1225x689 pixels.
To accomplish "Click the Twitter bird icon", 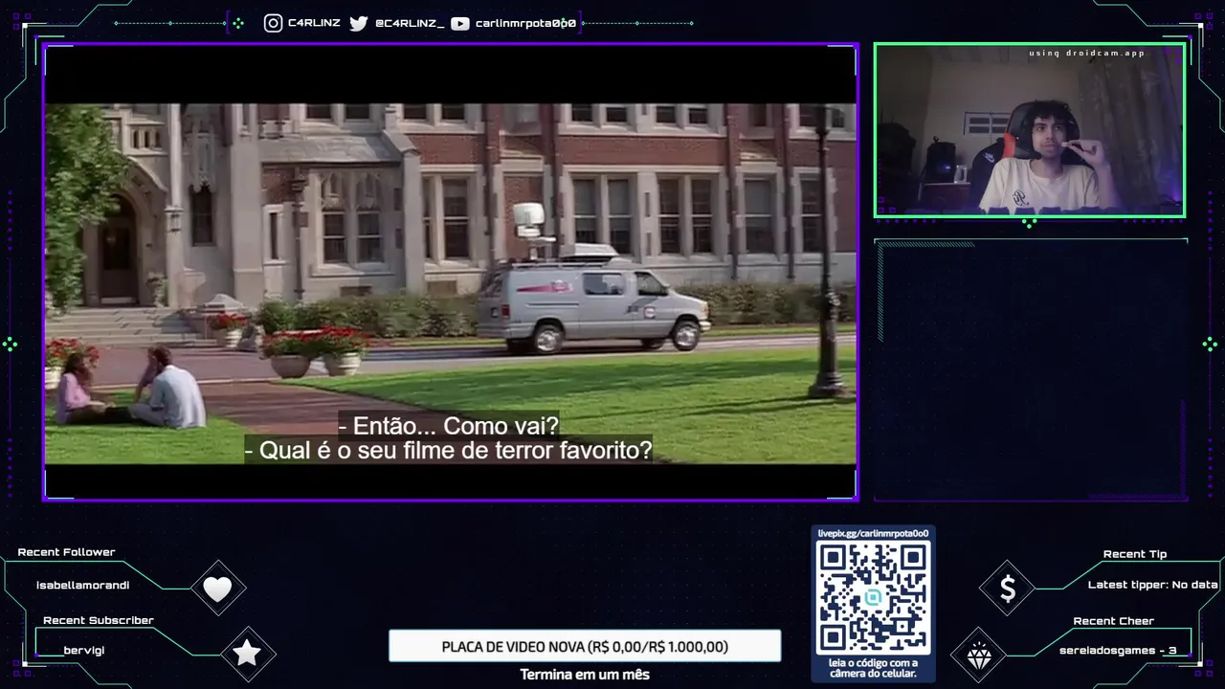I will click(x=358, y=23).
